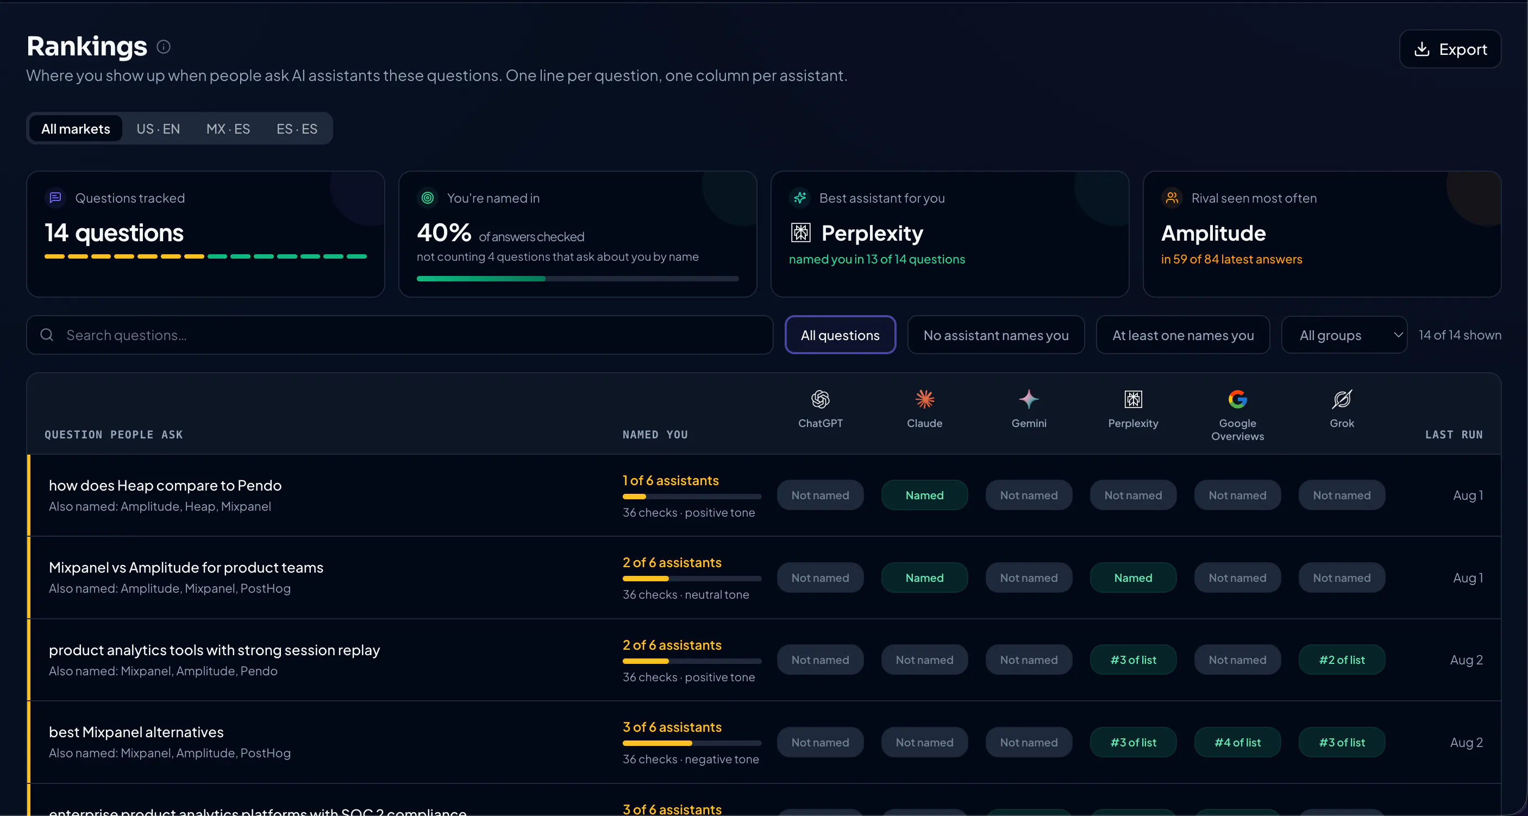The width and height of the screenshot is (1528, 816).
Task: Open the strong session replay question
Action: click(x=214, y=650)
